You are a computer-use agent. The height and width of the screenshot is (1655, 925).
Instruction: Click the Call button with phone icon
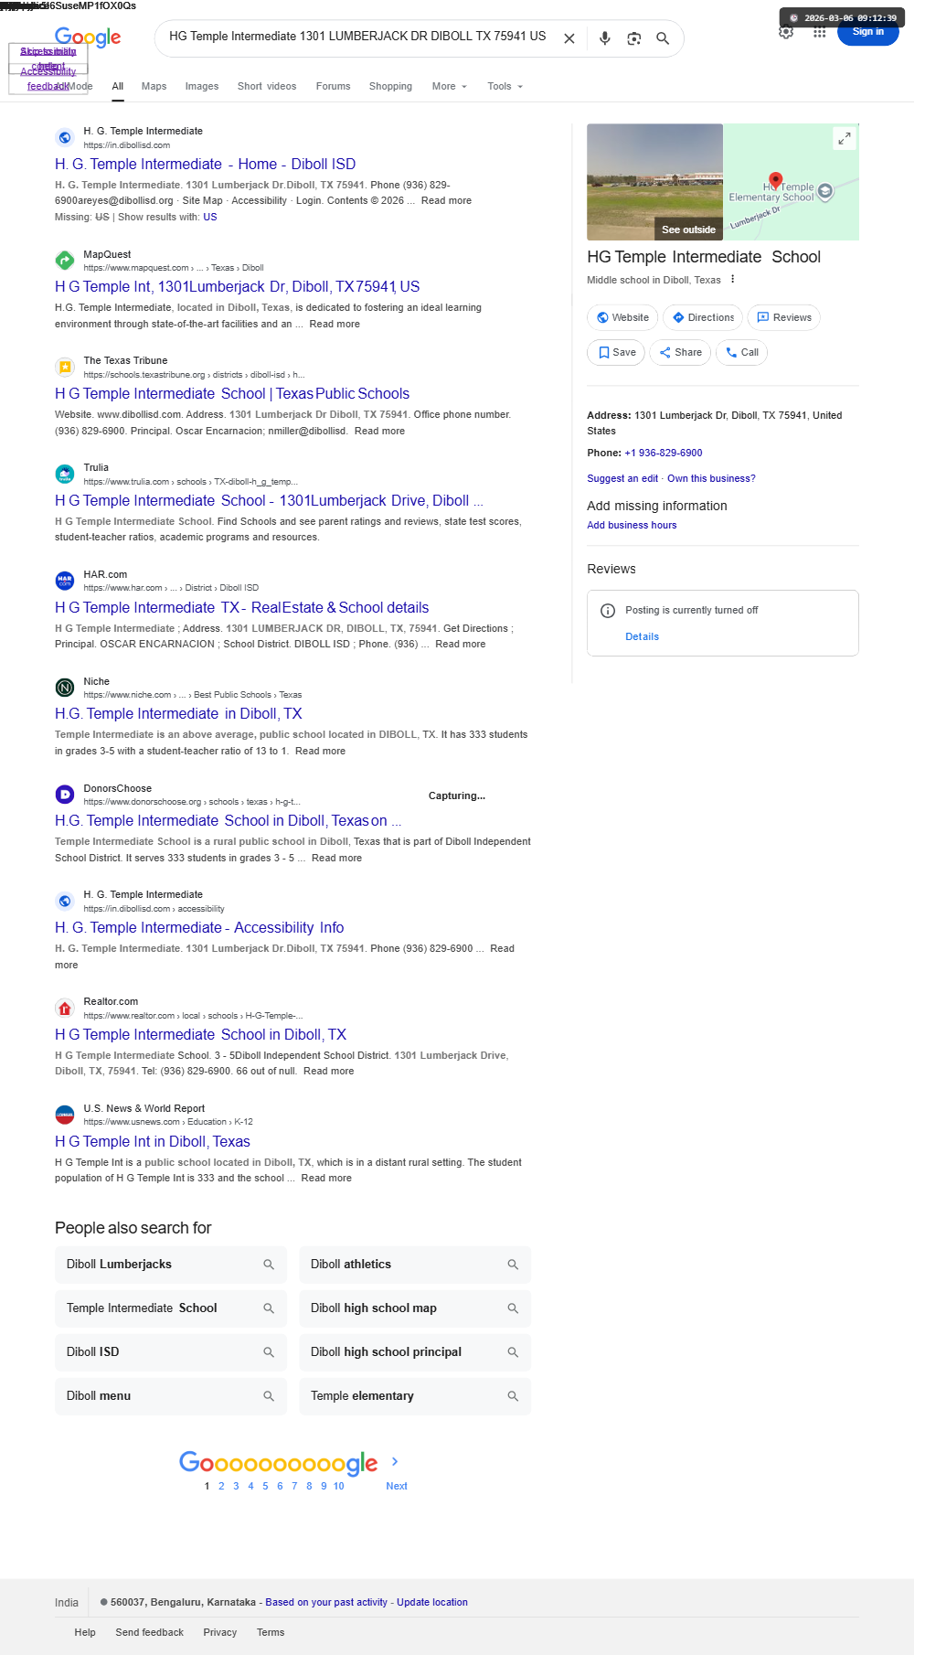click(x=741, y=352)
